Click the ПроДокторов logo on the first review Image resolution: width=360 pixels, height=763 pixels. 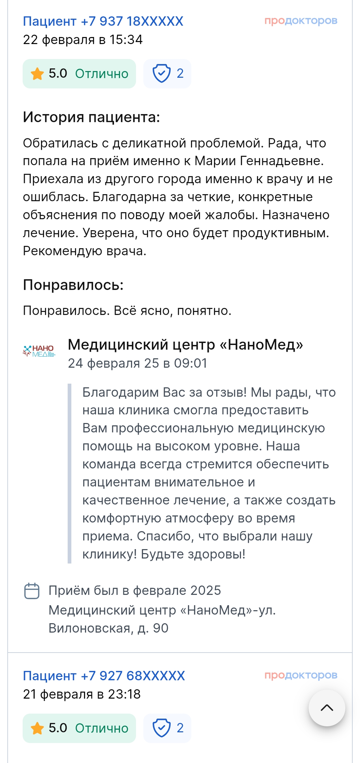click(x=301, y=21)
